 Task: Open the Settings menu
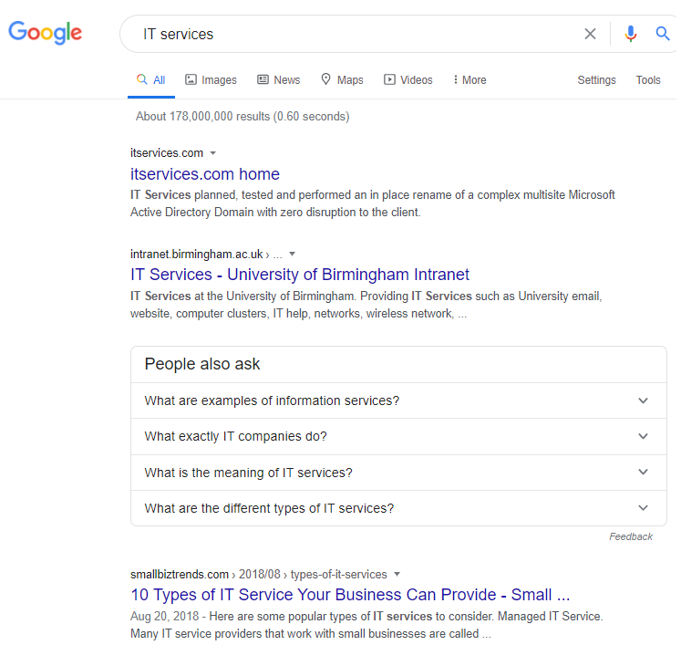597,80
